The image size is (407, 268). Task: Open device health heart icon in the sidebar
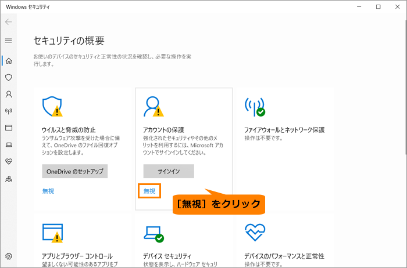[9, 162]
